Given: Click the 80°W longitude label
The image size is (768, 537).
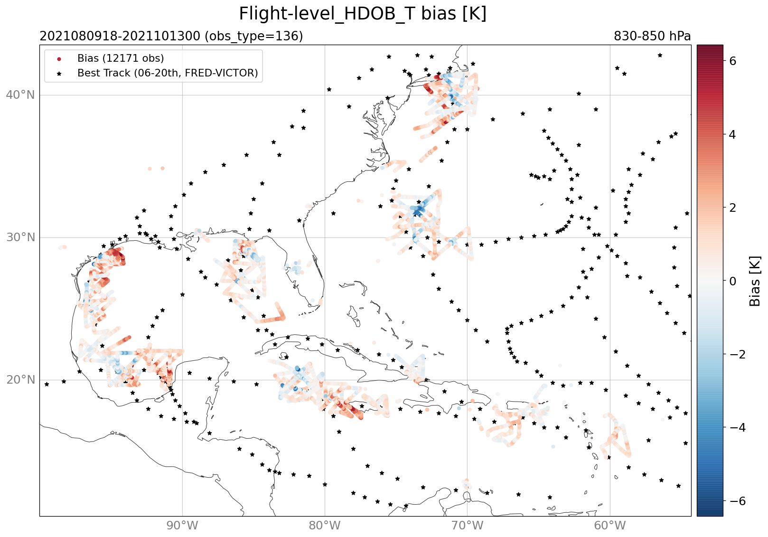Looking at the screenshot, I should click(325, 526).
